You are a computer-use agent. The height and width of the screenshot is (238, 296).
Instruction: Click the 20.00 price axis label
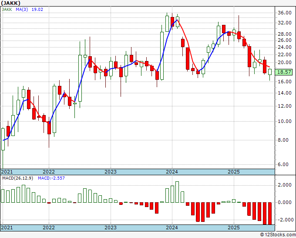click(285, 63)
